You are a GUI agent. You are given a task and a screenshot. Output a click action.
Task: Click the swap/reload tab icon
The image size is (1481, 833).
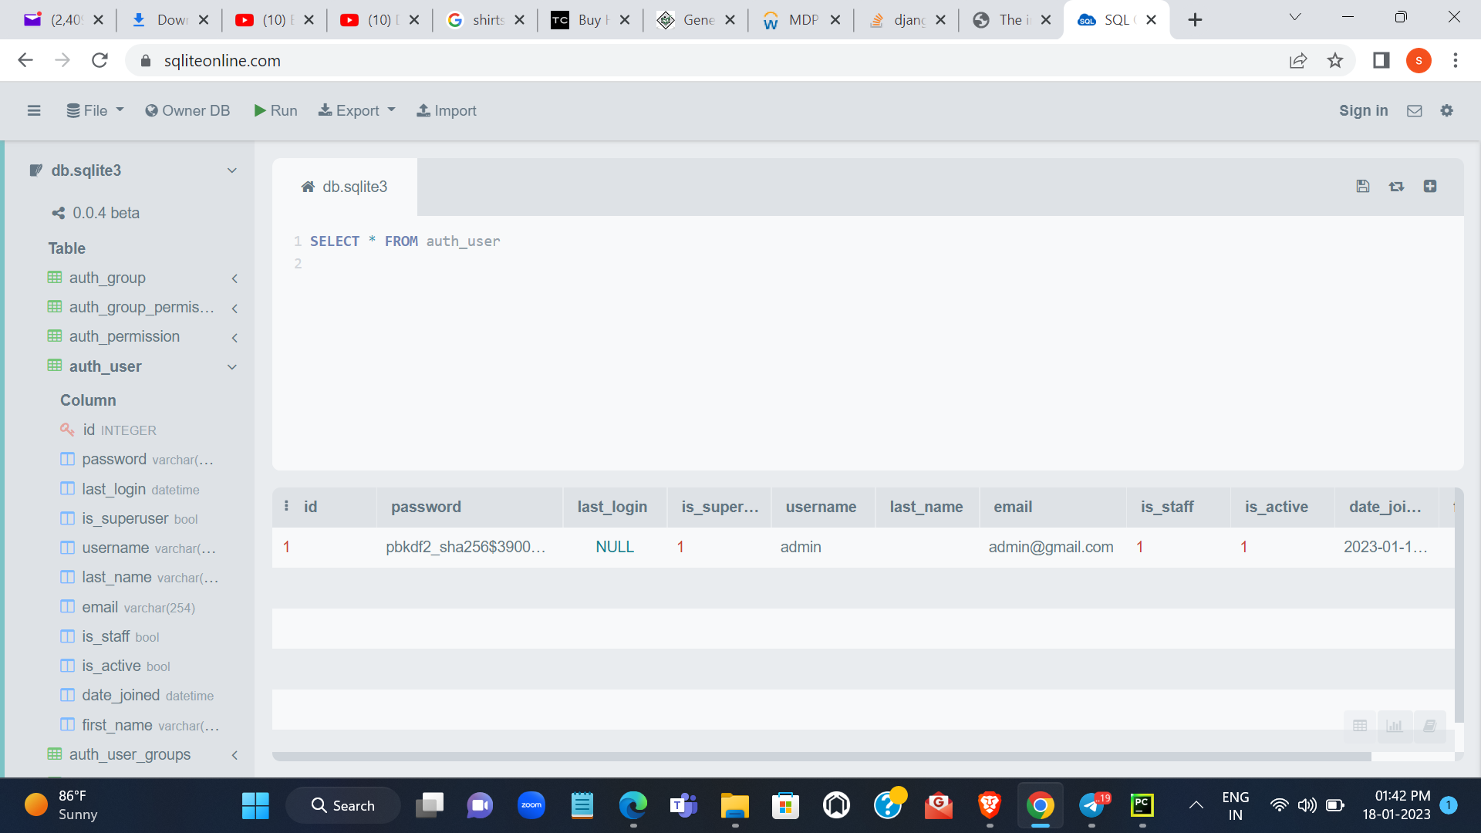point(1396,186)
